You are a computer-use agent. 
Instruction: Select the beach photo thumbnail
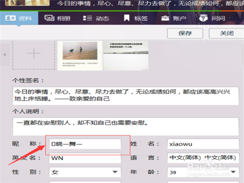80,56
